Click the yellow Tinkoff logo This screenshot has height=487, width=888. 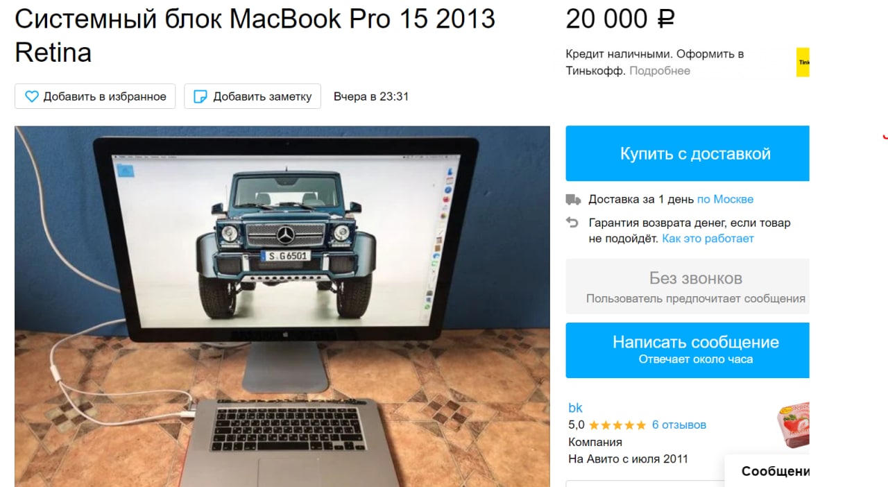803,62
